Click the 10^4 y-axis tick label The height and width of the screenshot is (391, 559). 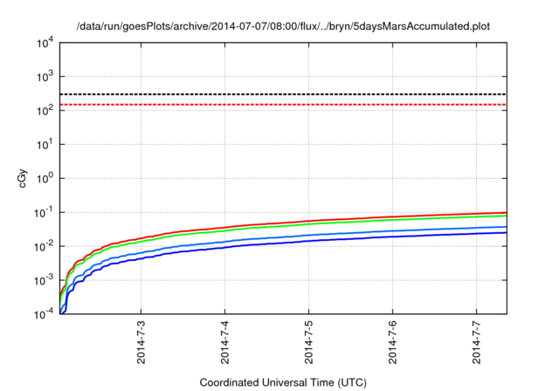coord(45,43)
